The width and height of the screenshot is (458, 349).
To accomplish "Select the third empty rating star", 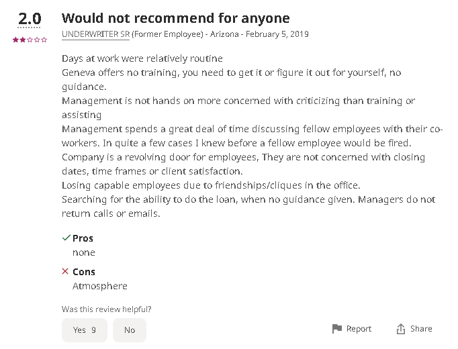I will pyautogui.click(x=30, y=40).
